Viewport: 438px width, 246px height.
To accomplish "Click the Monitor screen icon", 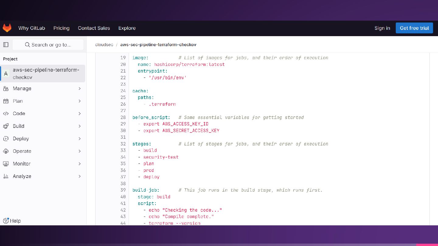I will [x=6, y=164].
